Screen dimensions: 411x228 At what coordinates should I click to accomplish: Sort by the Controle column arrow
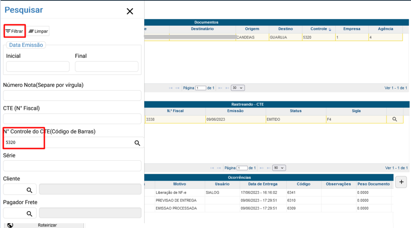tap(330, 29)
